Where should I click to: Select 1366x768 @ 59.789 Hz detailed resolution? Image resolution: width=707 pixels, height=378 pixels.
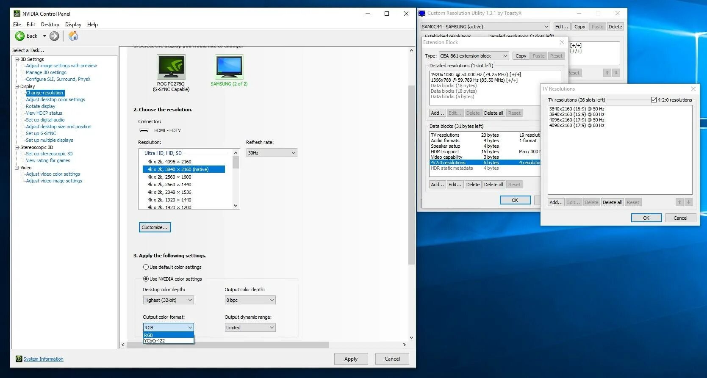pyautogui.click(x=474, y=80)
